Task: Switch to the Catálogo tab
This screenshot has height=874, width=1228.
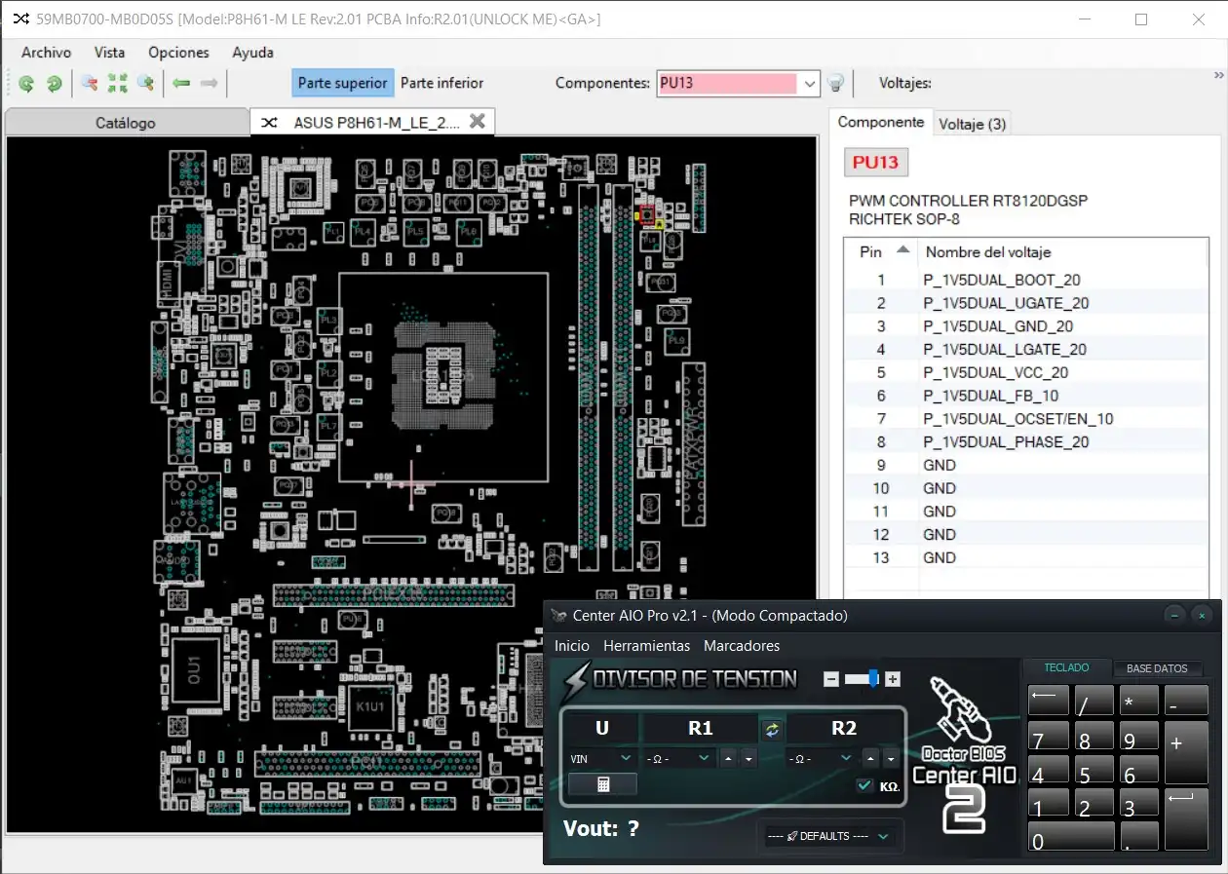Action: coord(126,123)
